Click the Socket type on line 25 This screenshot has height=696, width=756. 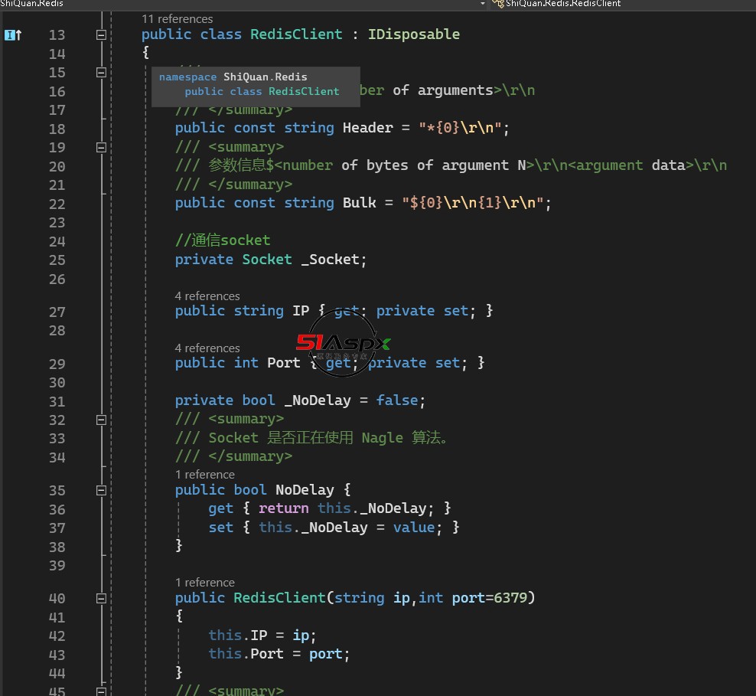pos(267,260)
